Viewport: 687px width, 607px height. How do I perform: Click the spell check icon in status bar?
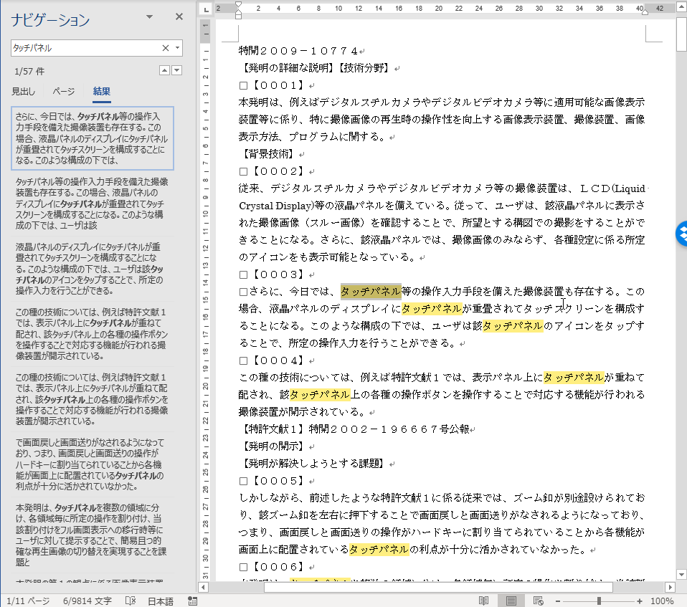coord(131,601)
